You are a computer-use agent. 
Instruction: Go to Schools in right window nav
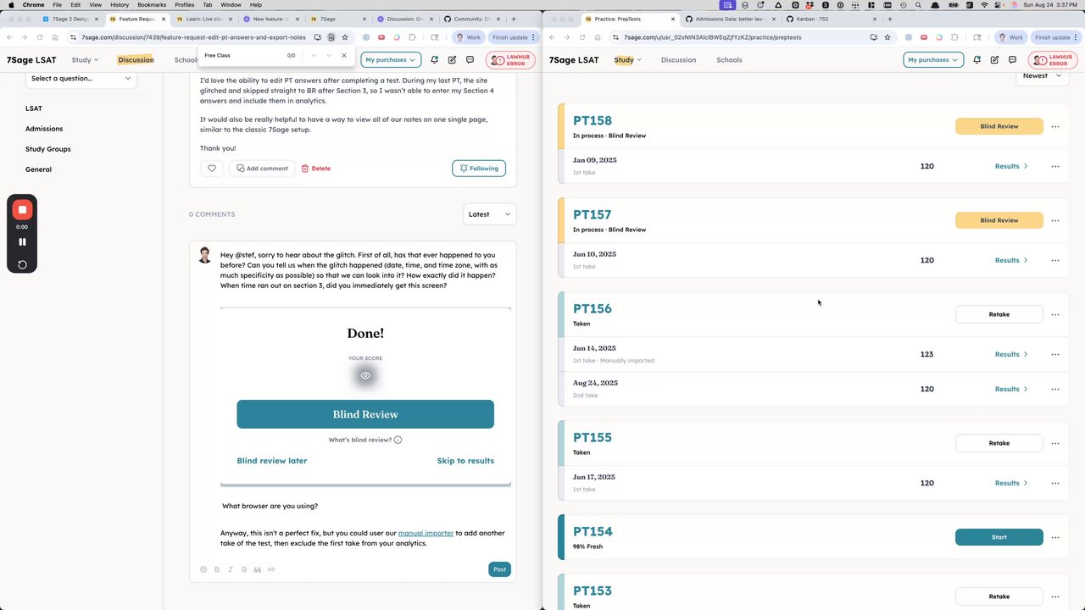pyautogui.click(x=729, y=60)
